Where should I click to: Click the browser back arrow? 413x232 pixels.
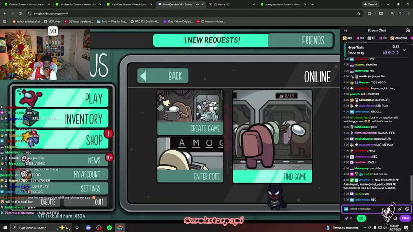[5, 14]
